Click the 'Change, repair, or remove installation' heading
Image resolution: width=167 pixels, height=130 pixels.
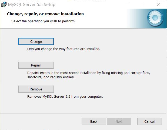45,14
